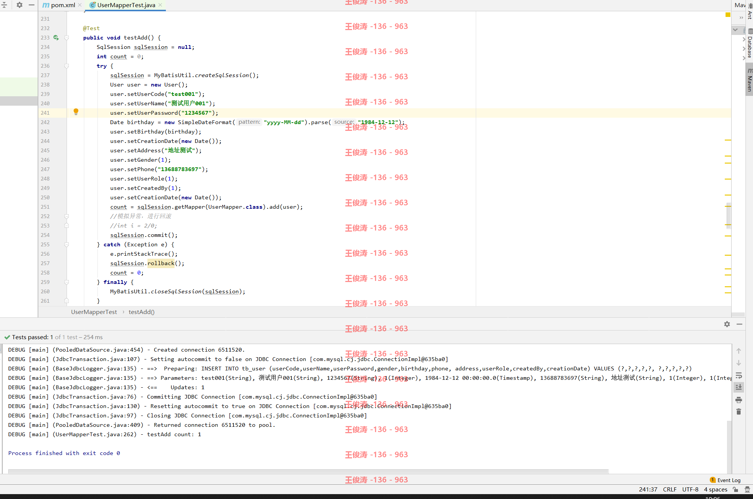Open the inspections profile hector icon

click(747, 490)
